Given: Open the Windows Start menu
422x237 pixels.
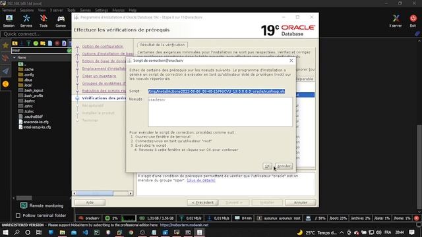Looking at the screenshot, I should 5,232.
